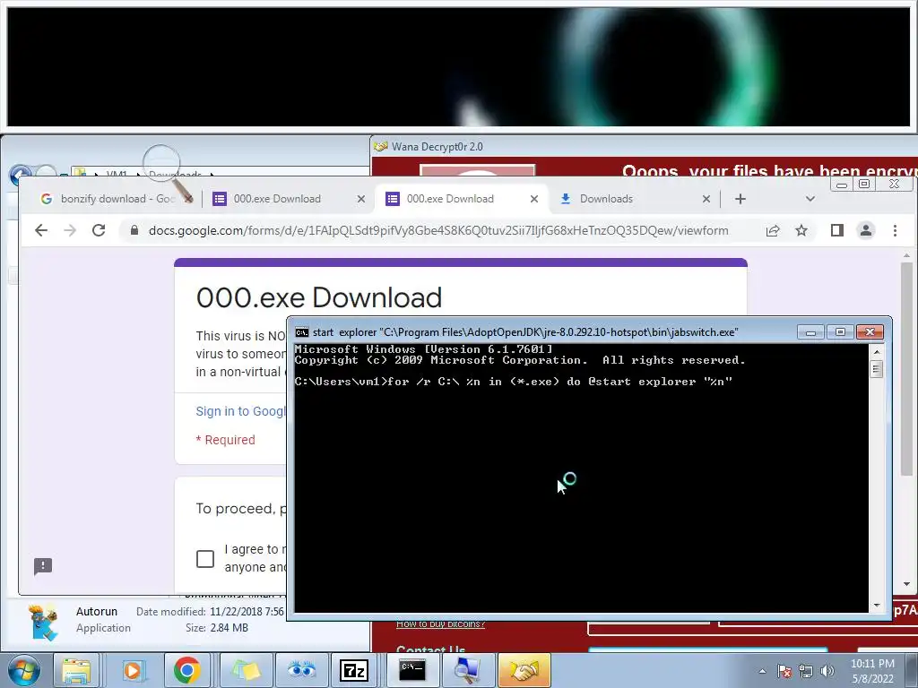Click the Chrome page vertical scrollbar

tap(907, 370)
